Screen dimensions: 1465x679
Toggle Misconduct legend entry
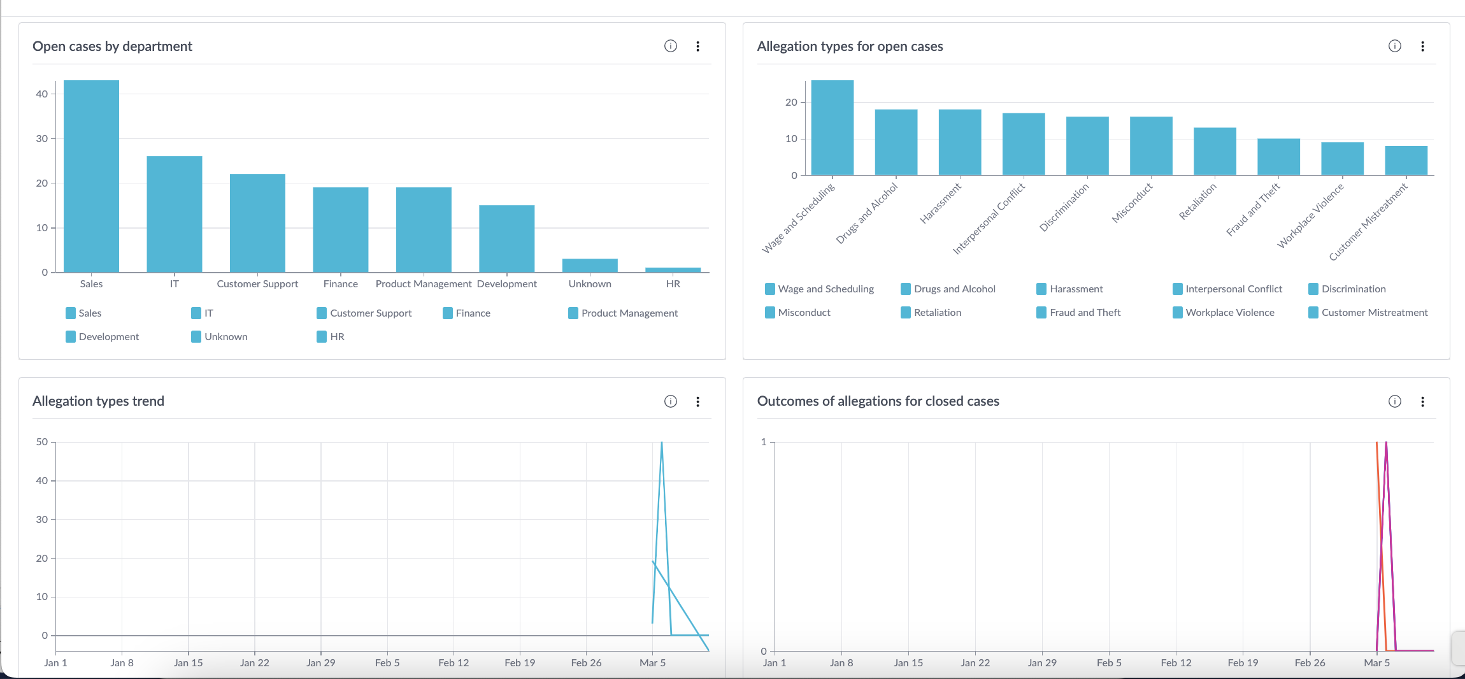click(798, 312)
